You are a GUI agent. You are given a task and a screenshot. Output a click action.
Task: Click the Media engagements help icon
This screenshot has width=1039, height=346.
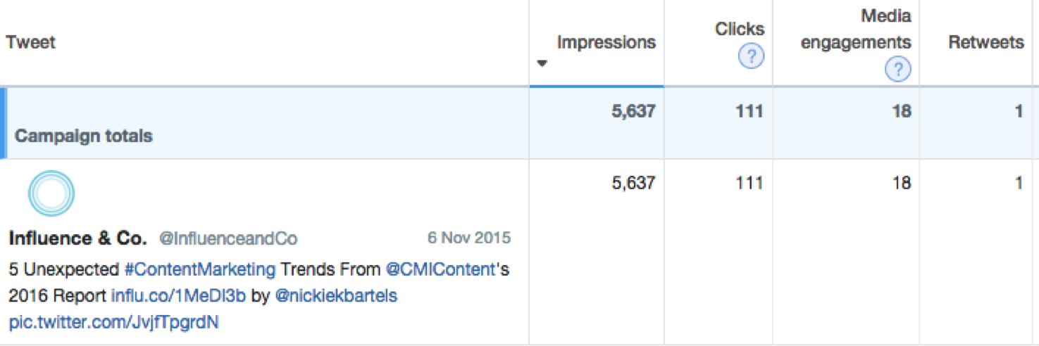[898, 69]
